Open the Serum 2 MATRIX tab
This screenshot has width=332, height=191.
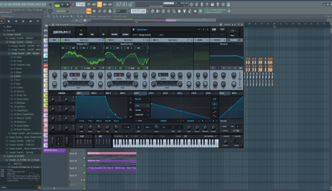point(114,32)
